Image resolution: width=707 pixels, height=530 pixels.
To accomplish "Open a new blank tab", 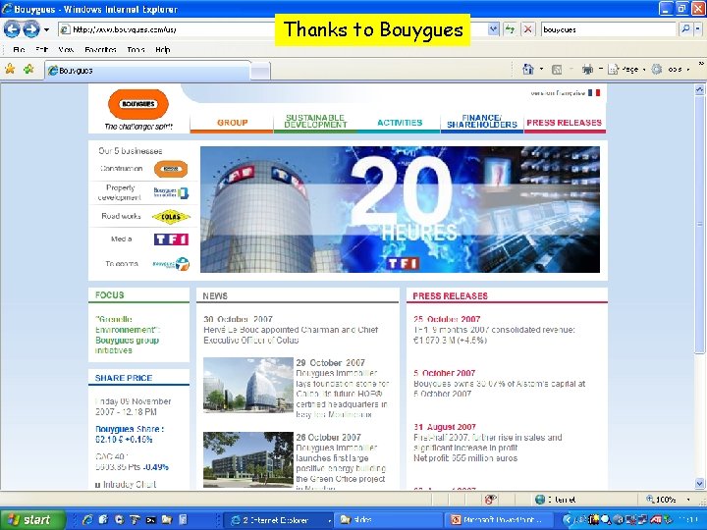I will [x=260, y=71].
